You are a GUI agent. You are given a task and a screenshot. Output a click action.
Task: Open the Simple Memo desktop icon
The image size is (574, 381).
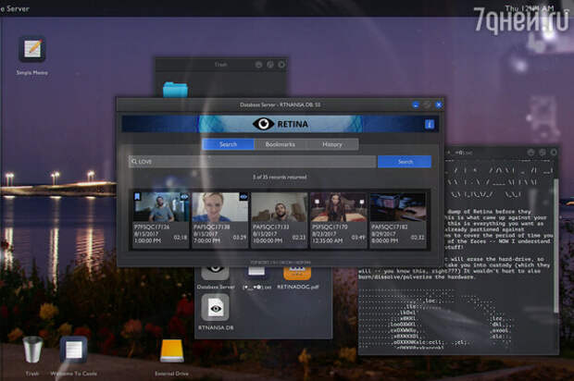tap(31, 51)
